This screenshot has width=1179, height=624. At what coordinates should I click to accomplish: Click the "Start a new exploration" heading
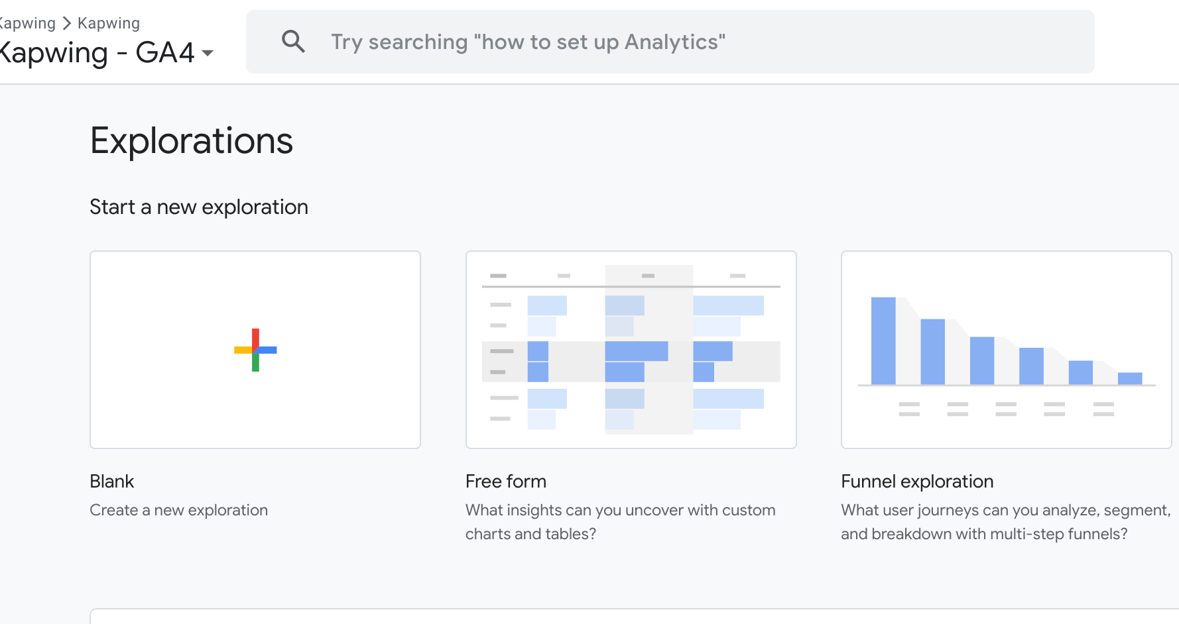click(199, 207)
